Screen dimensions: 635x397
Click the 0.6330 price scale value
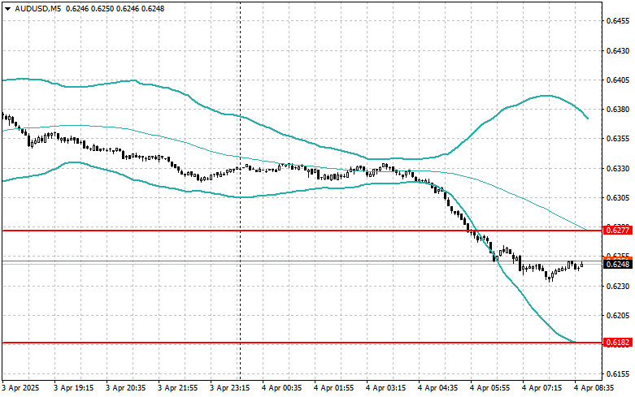[x=618, y=168]
